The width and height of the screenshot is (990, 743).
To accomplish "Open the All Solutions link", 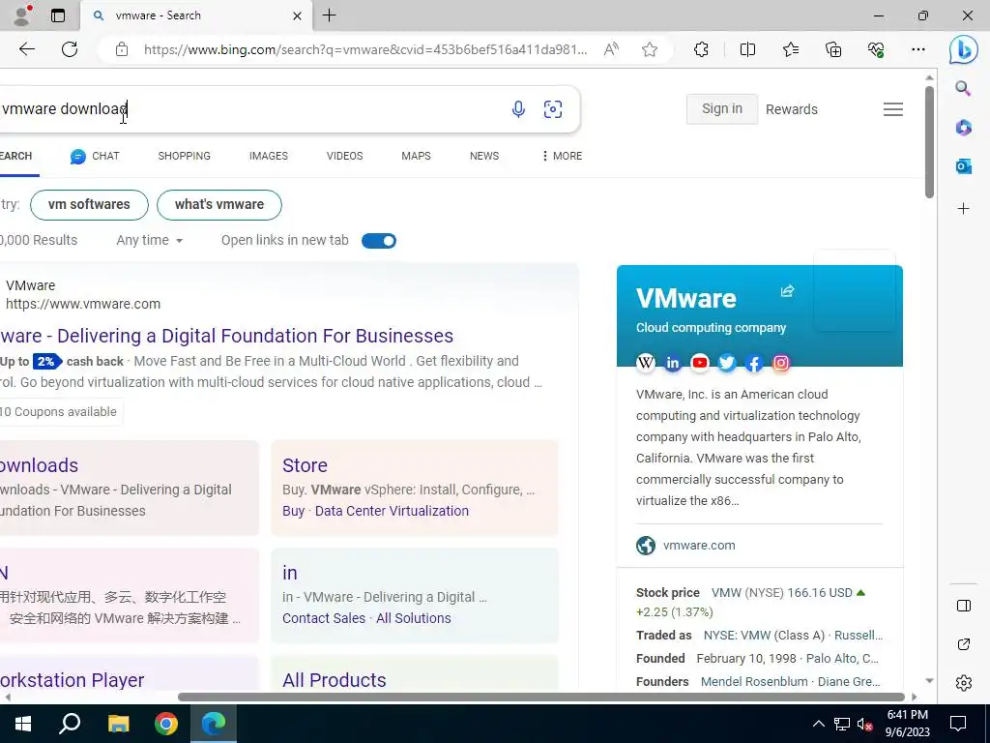I will point(414,618).
